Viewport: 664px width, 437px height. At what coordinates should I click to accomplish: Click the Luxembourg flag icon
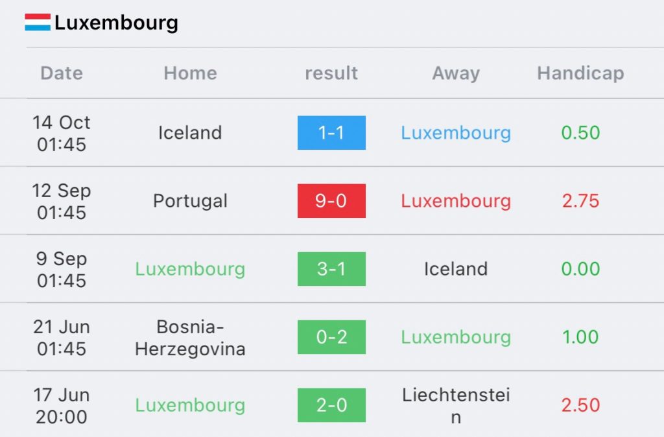[x=38, y=23]
